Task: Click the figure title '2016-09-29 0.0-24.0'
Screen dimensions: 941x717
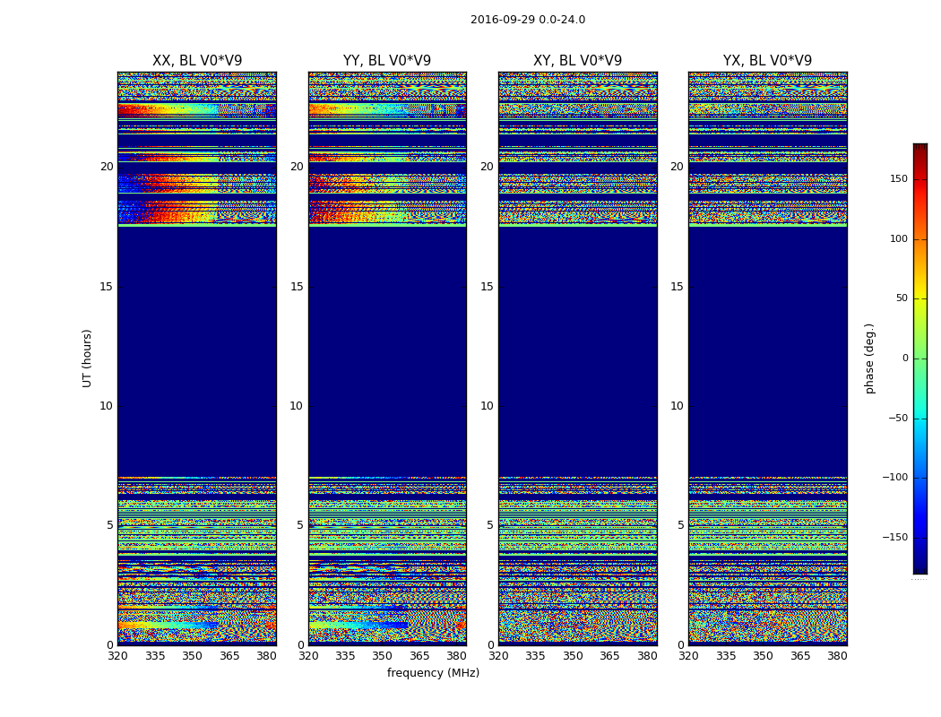Action: [x=527, y=20]
